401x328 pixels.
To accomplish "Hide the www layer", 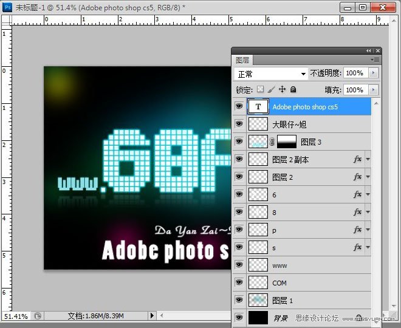I will pos(239,265).
